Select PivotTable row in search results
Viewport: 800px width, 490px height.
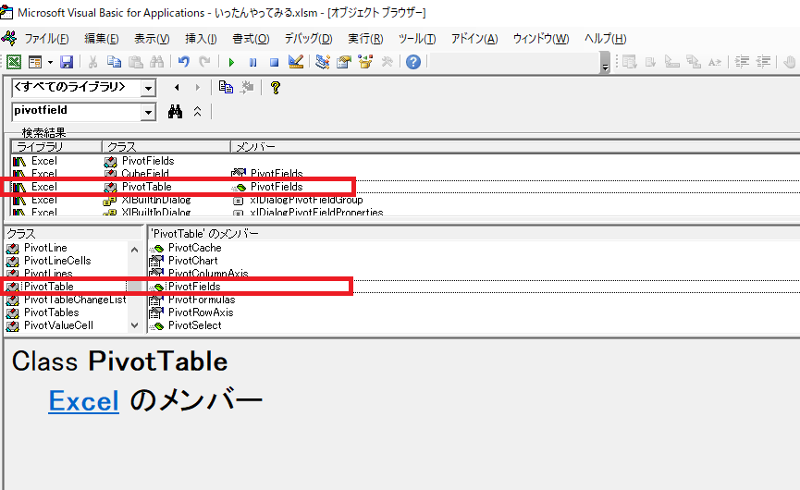[x=139, y=187]
